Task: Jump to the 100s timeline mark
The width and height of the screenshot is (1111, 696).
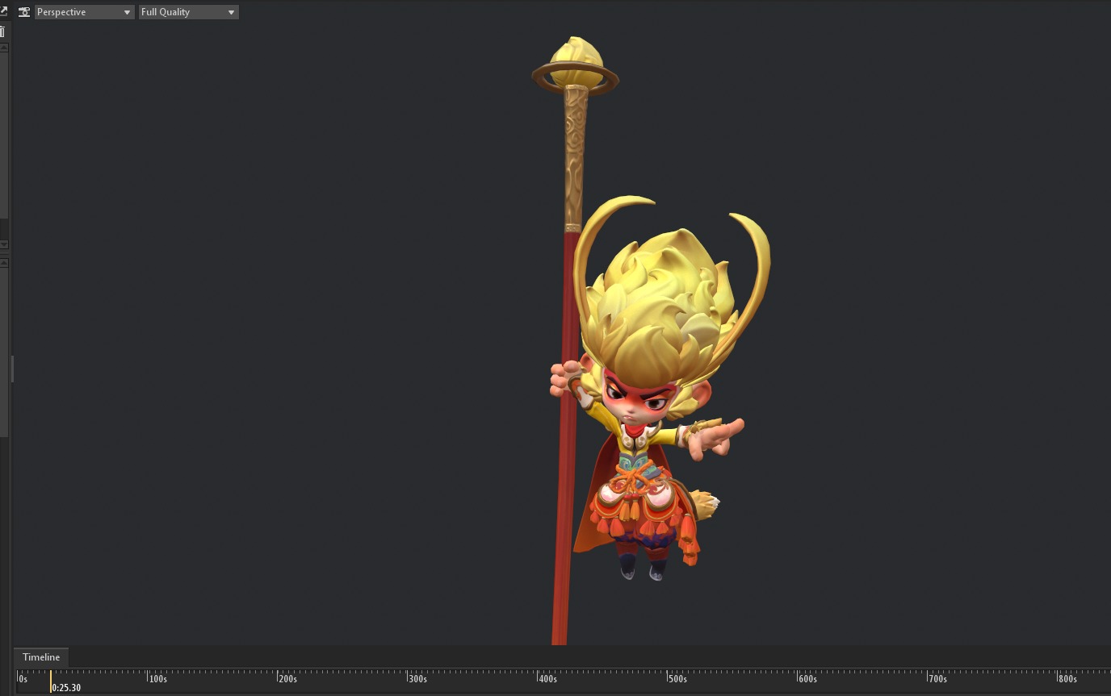Action: (x=157, y=679)
